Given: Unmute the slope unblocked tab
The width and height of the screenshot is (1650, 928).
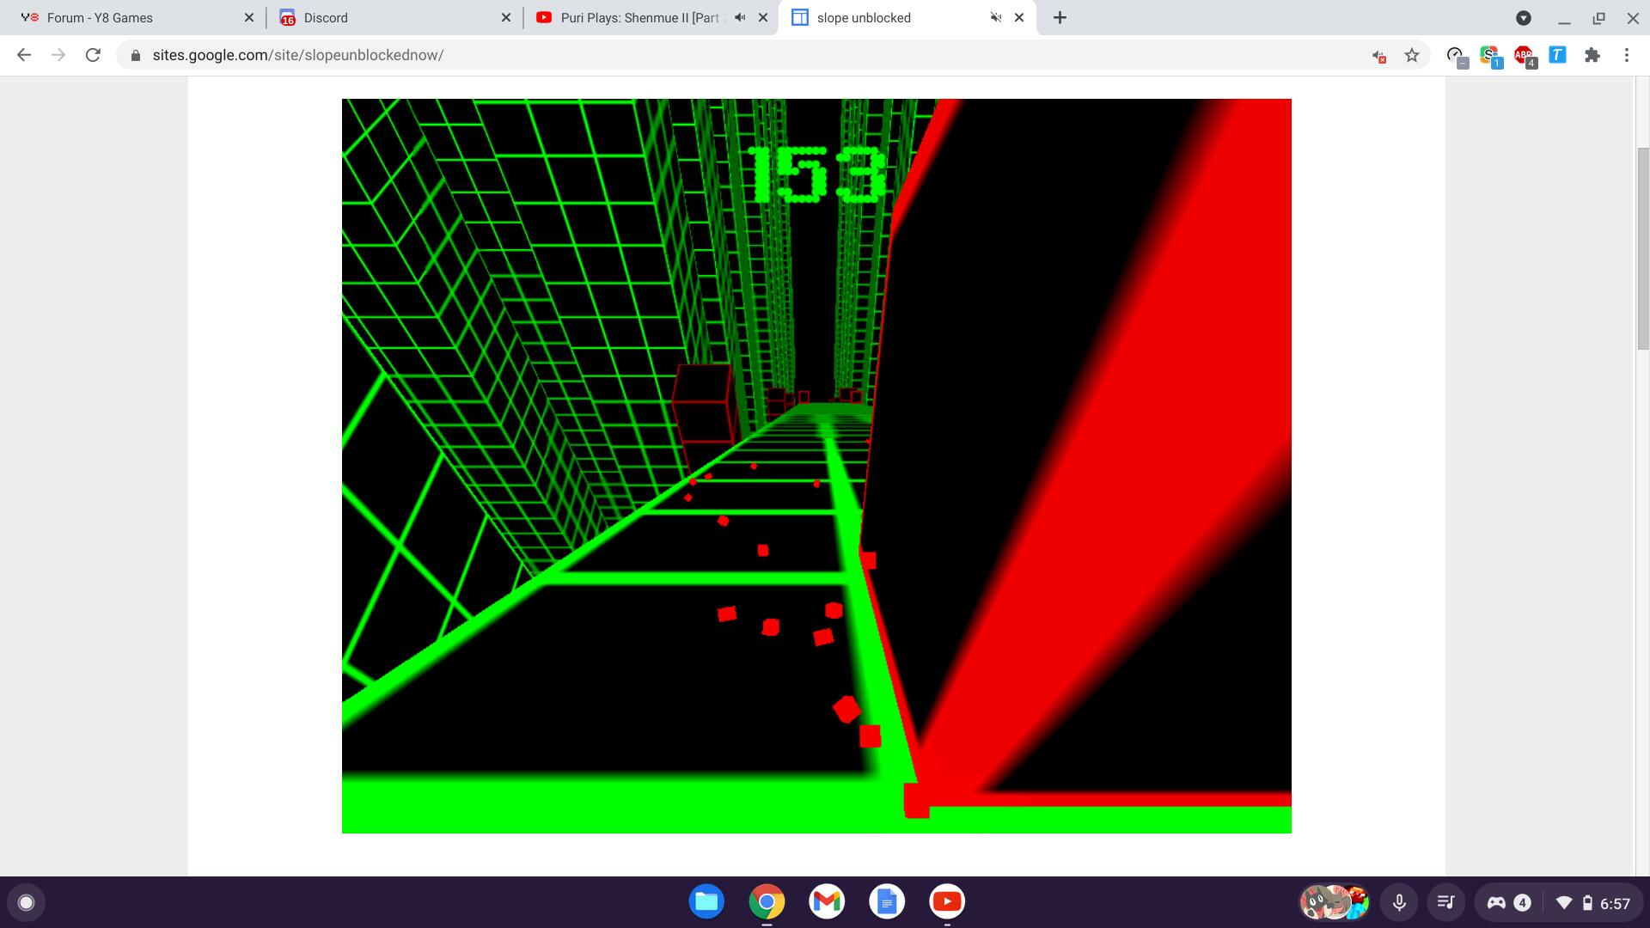Looking at the screenshot, I should pyautogui.click(x=996, y=17).
